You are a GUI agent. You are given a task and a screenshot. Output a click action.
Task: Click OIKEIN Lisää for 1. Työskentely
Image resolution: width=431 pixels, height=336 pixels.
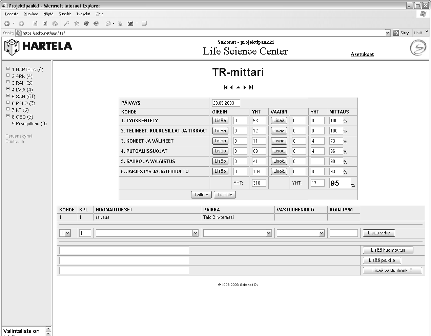pyautogui.click(x=220, y=121)
